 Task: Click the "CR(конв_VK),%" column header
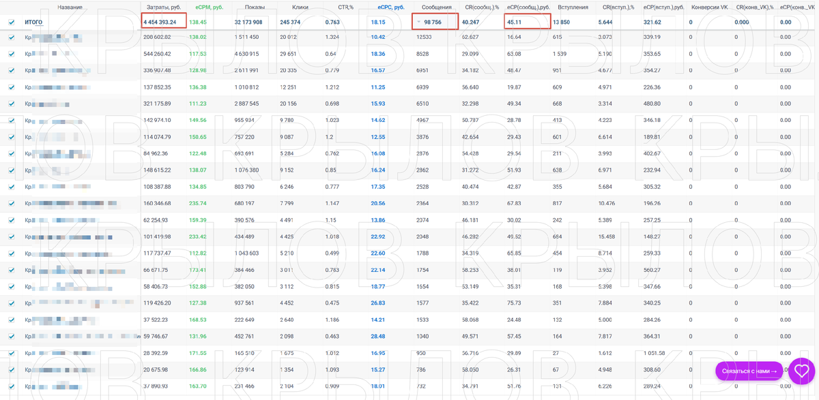coord(754,7)
